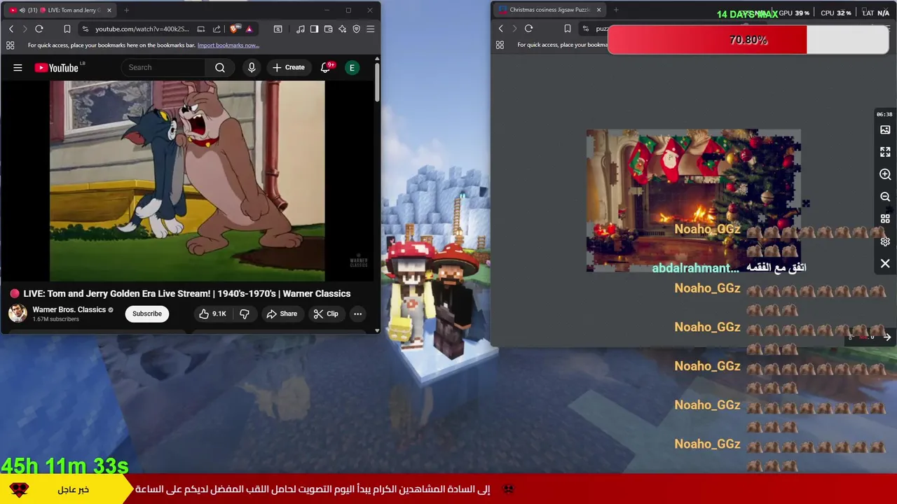Close the YouTube browser tab

coord(109,10)
